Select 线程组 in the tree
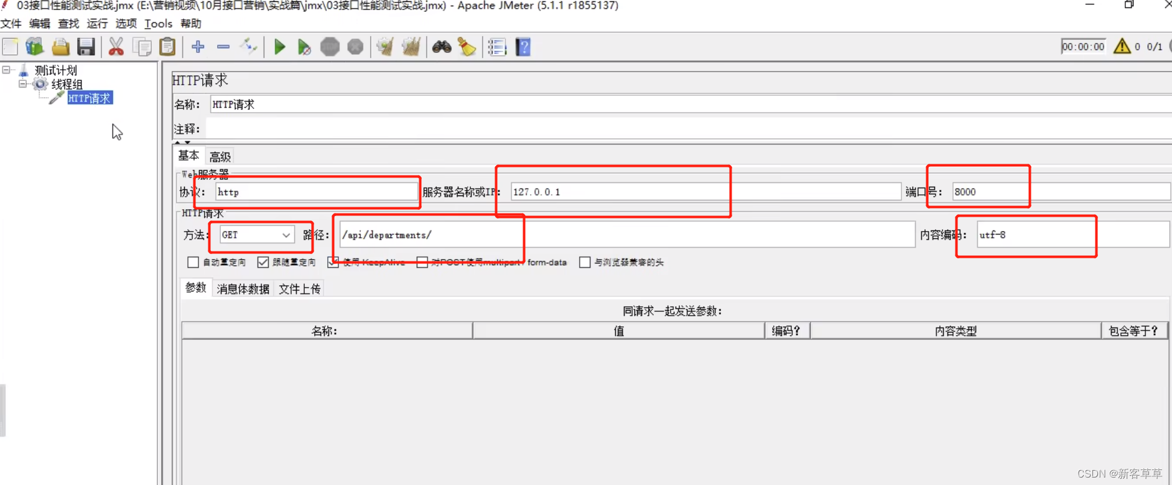This screenshot has height=485, width=1172. (x=67, y=84)
